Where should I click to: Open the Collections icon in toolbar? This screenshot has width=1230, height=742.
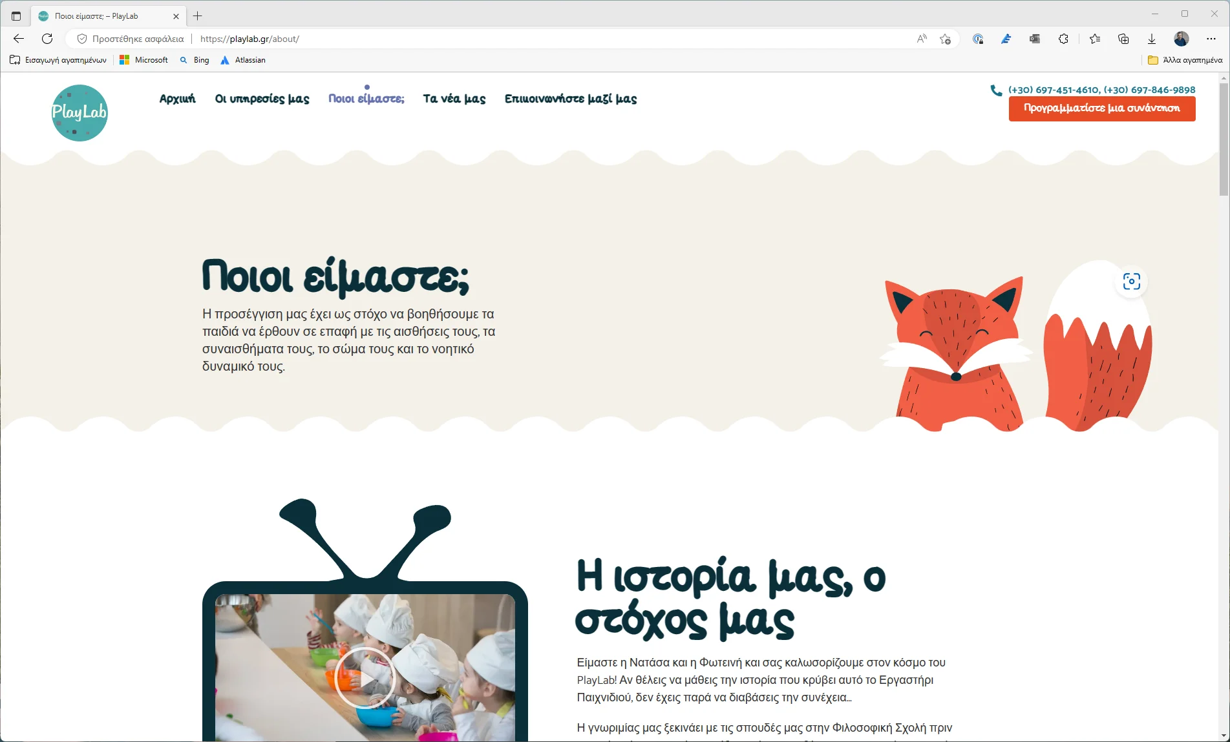tap(1123, 39)
